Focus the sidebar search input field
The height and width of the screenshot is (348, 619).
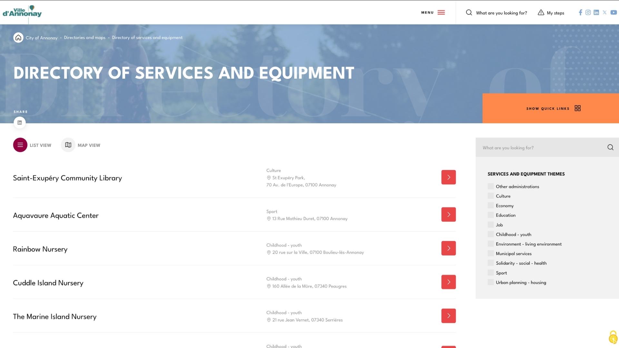pyautogui.click(x=542, y=148)
